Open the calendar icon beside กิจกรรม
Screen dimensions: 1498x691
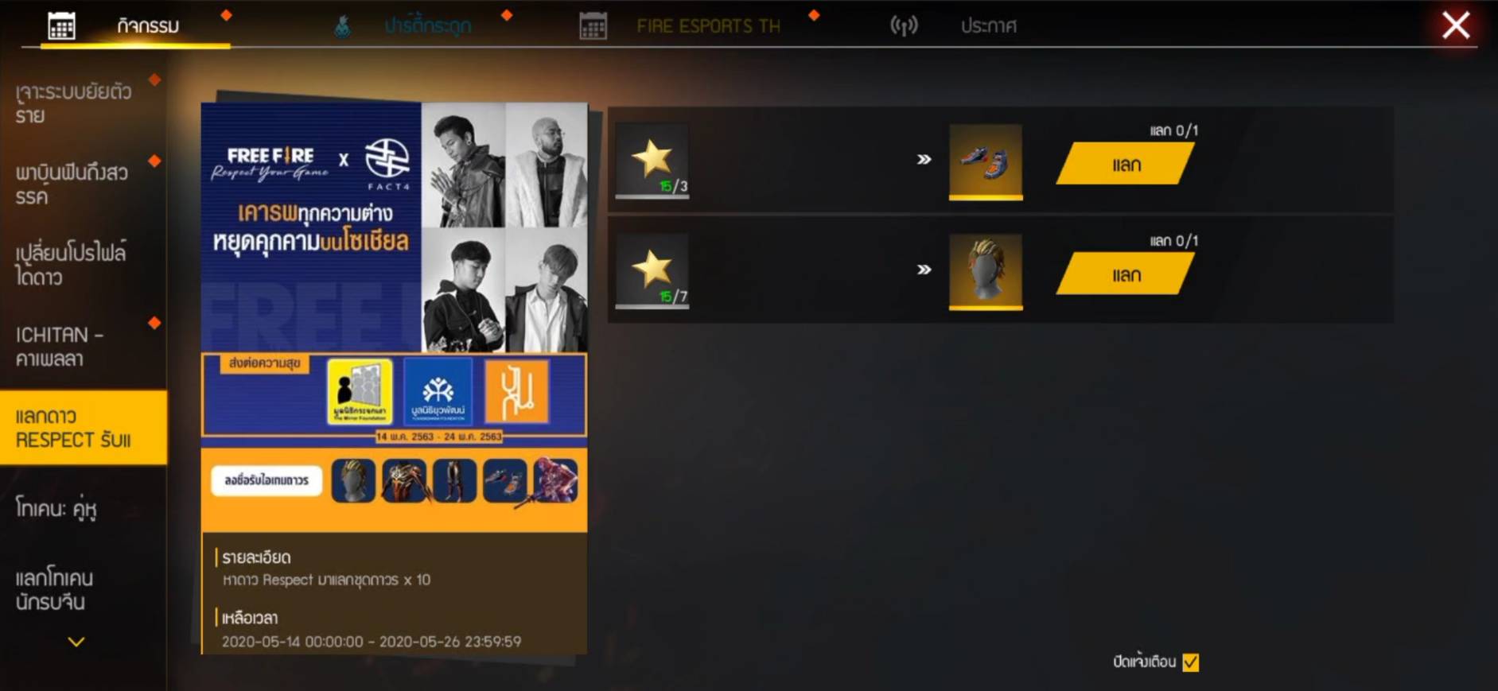[x=61, y=25]
